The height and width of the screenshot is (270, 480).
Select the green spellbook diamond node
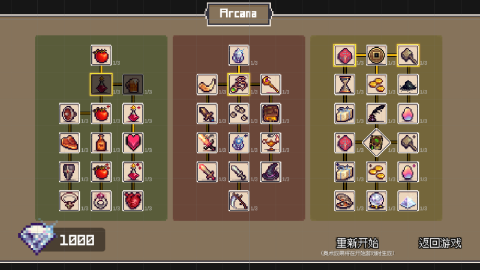376,143
